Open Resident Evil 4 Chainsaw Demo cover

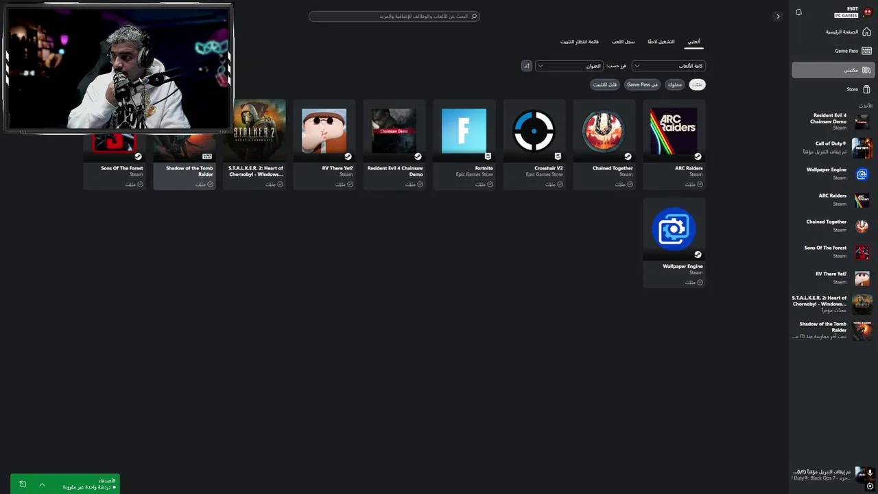[394, 130]
